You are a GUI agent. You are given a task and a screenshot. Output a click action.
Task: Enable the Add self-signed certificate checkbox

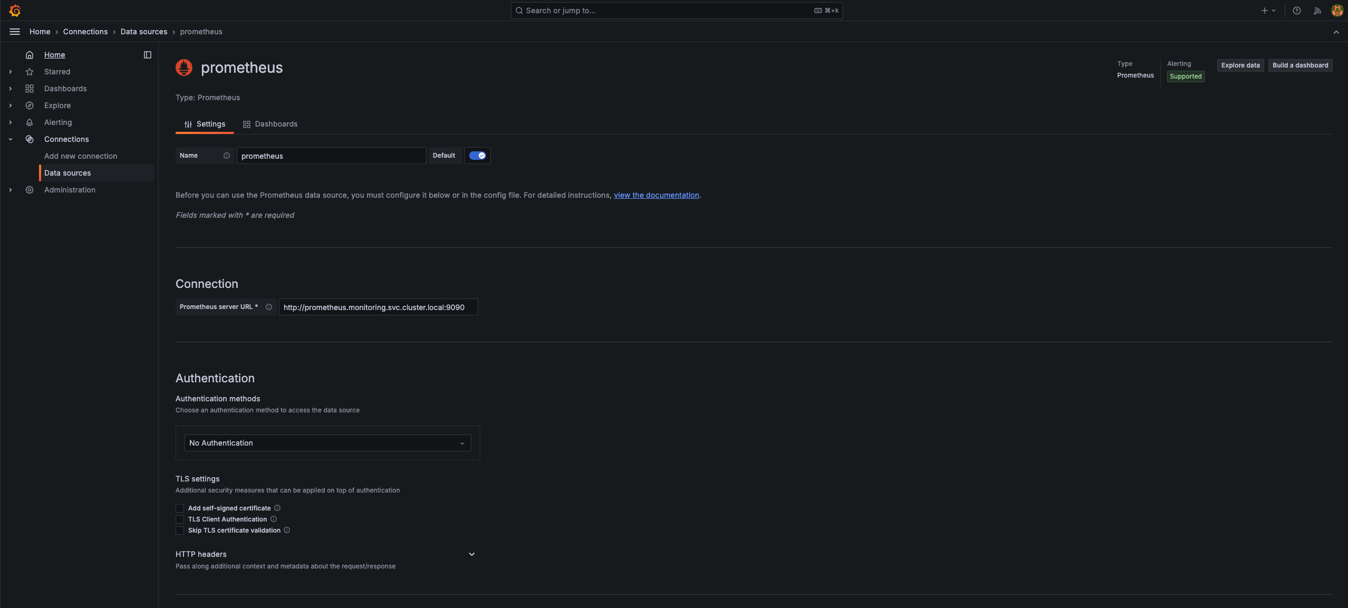[180, 508]
